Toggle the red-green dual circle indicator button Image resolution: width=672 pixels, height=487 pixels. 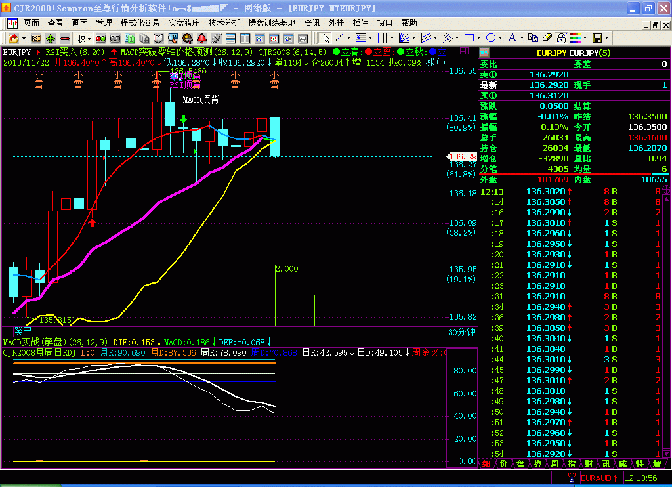pos(100,38)
